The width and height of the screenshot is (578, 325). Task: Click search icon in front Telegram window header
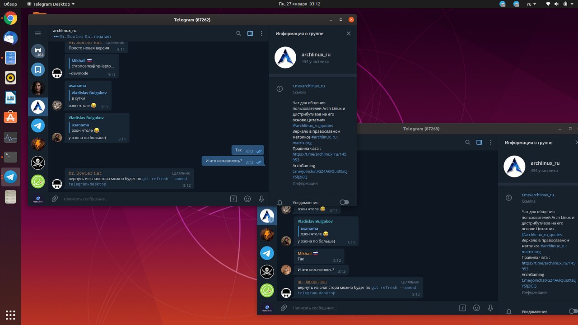point(239,33)
